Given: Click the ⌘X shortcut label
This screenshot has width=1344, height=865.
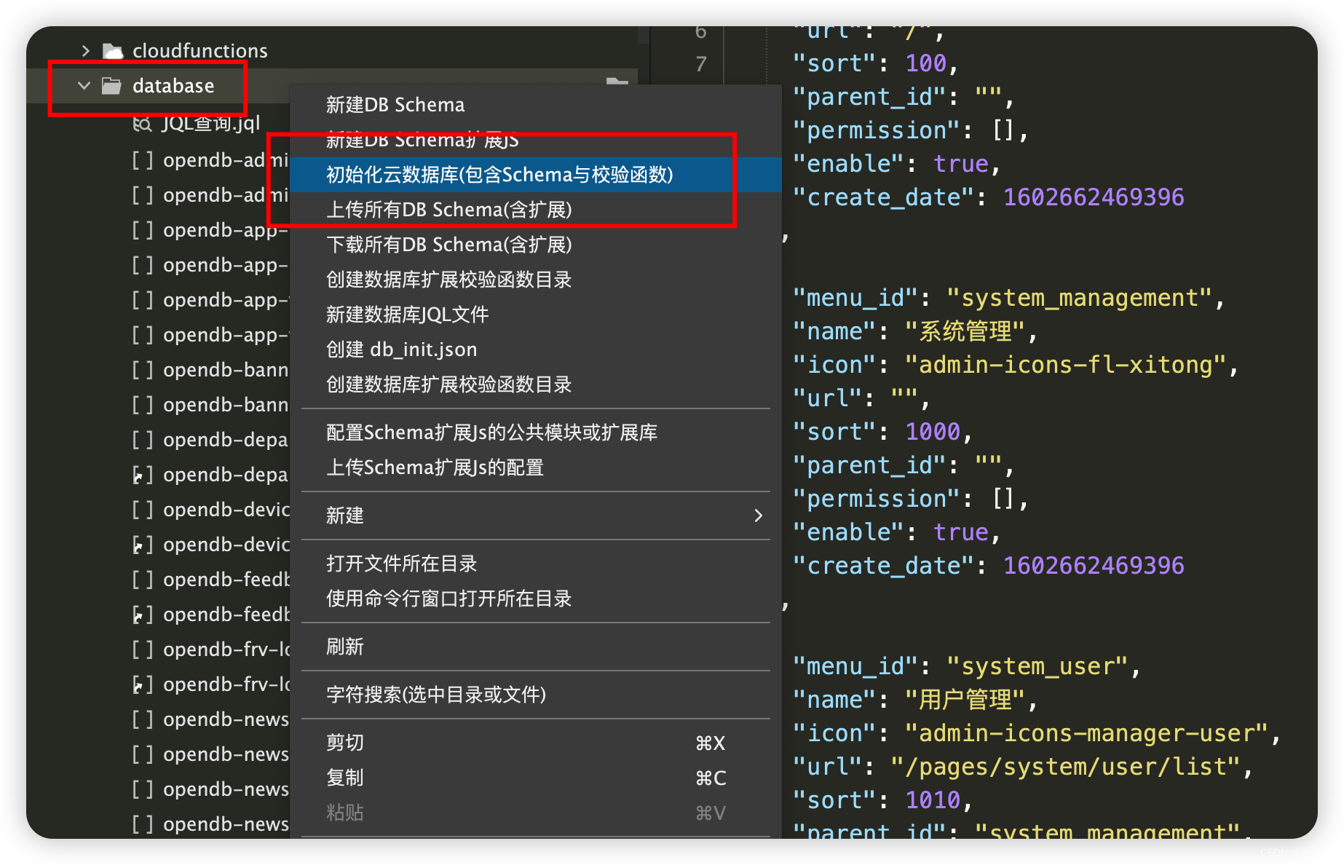Looking at the screenshot, I should [x=711, y=743].
